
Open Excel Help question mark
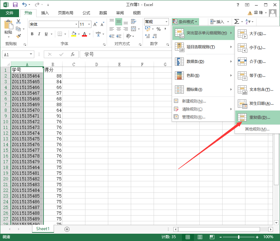[x=238, y=5]
